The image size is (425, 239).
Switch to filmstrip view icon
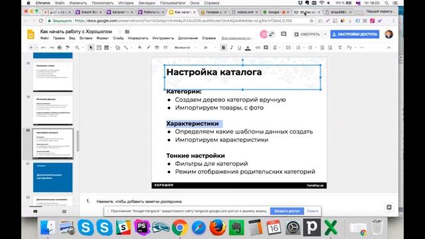point(35,211)
